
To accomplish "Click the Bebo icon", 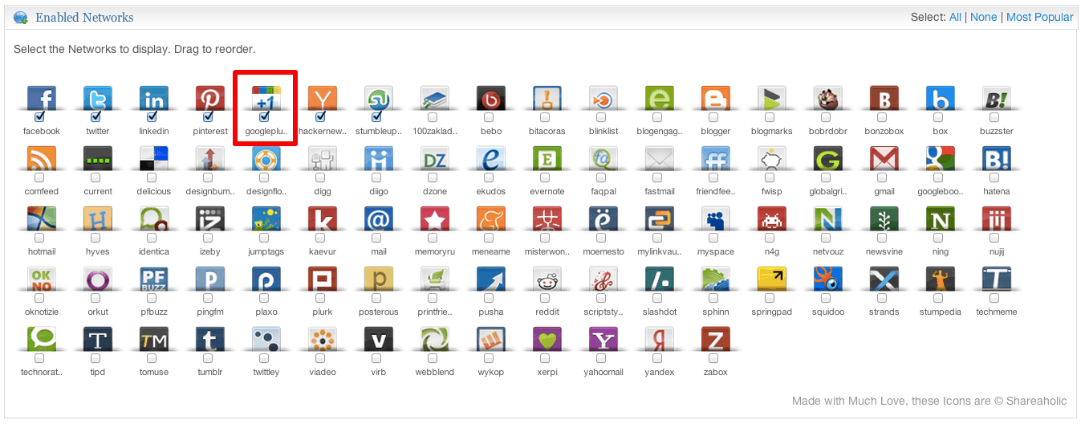I will pyautogui.click(x=491, y=100).
